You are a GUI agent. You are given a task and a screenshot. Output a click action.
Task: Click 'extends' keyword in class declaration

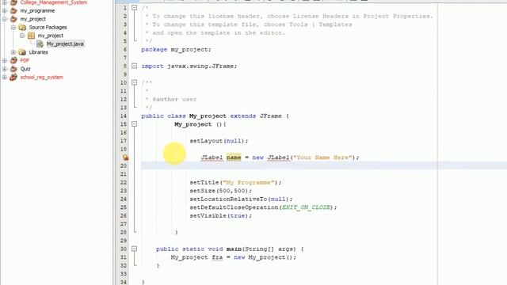pos(243,116)
